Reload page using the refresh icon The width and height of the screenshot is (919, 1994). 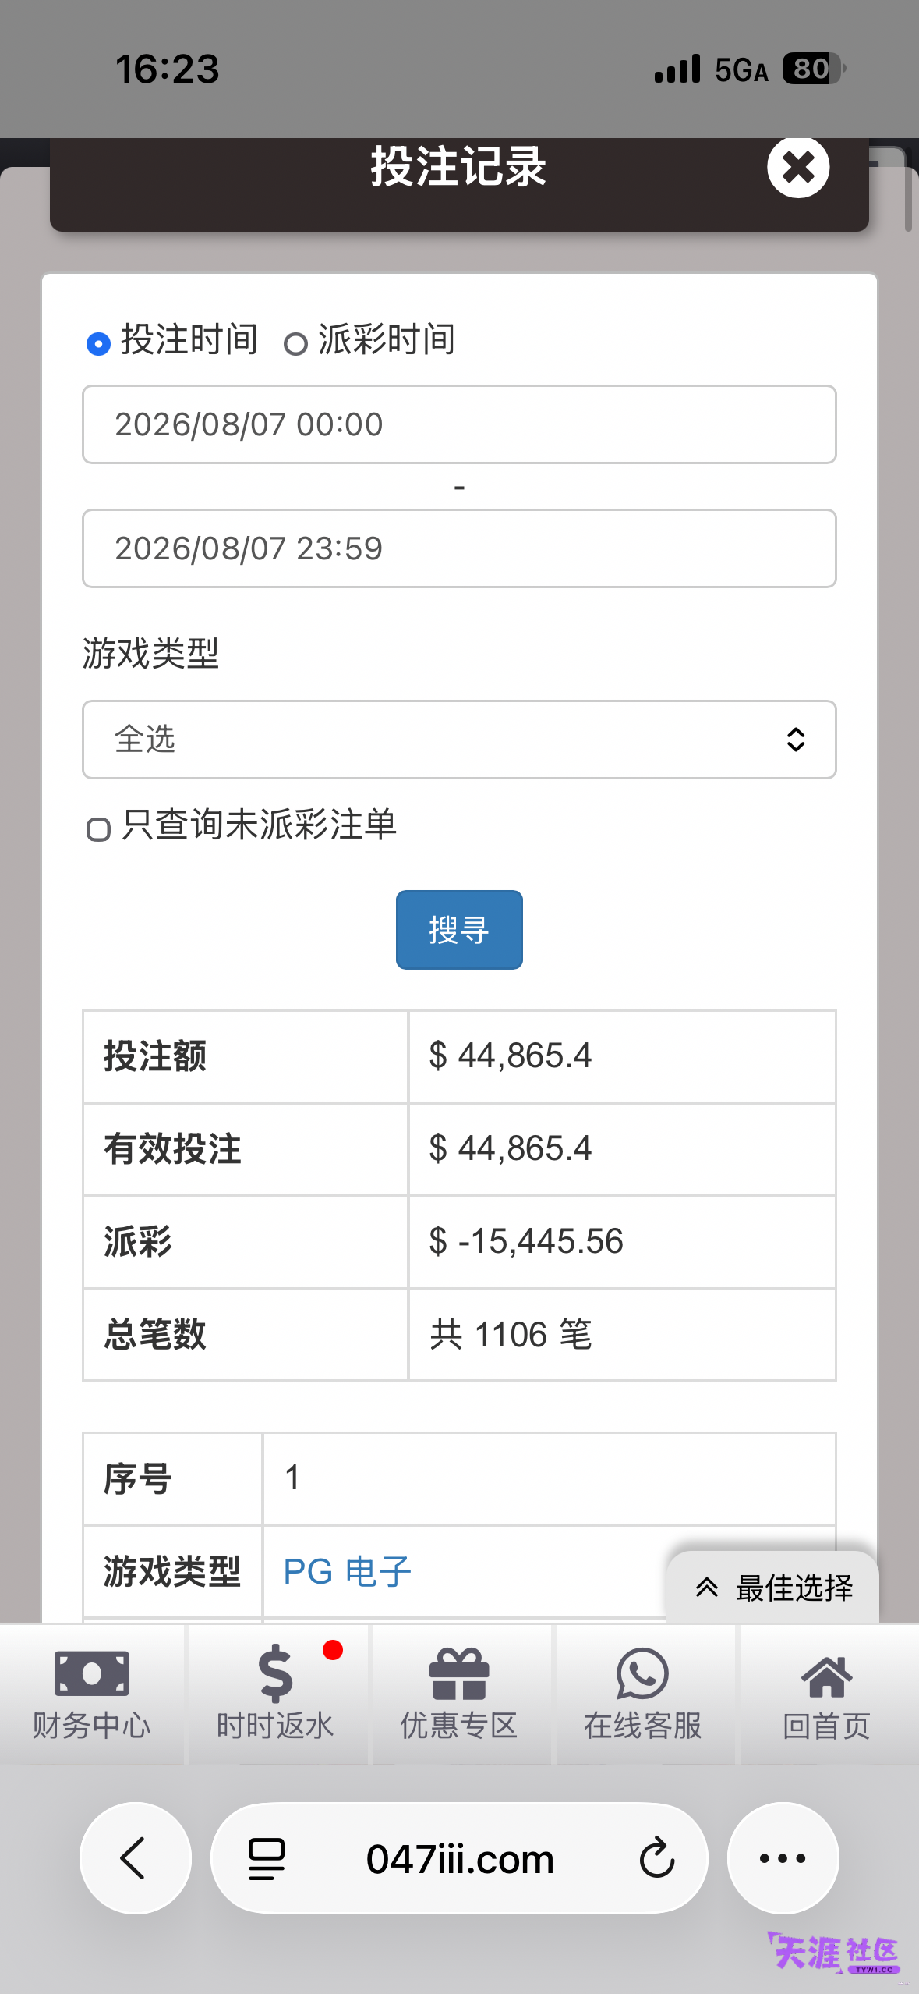tap(656, 1858)
